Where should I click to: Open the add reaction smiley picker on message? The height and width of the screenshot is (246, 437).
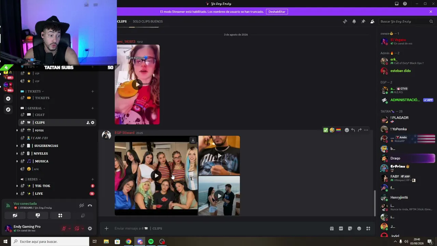[347, 130]
